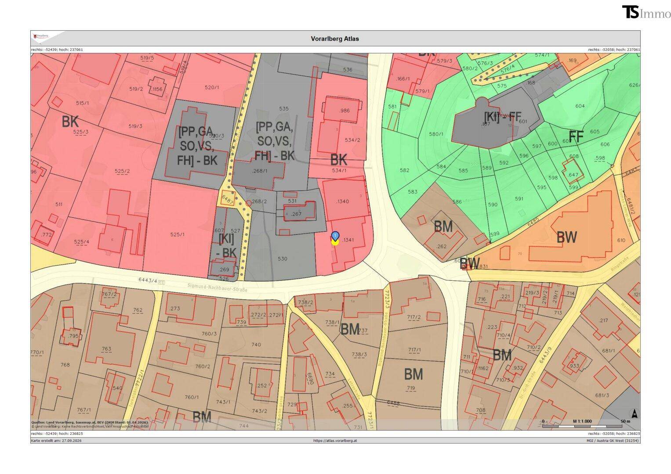Click the small red circle near parcel 268/2
Image resolution: width=671 pixels, height=474 pixels.
[249, 203]
